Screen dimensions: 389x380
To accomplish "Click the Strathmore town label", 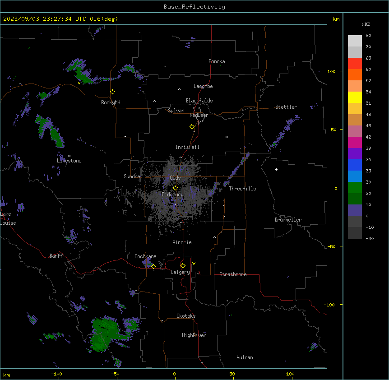I will tap(233, 274).
